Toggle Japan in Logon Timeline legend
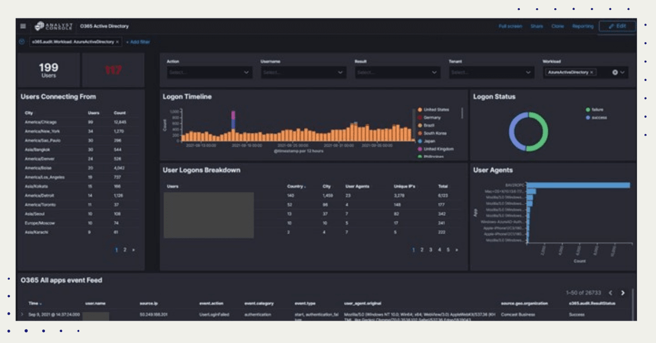 pos(427,141)
